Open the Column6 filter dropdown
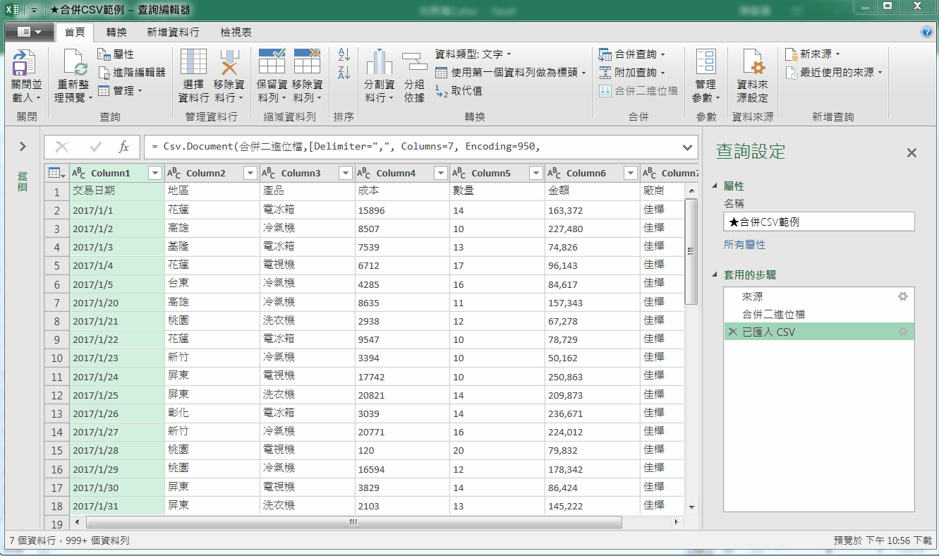Image resolution: width=939 pixels, height=556 pixels. pyautogui.click(x=630, y=174)
